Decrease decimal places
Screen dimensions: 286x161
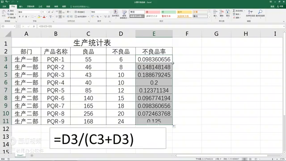click(x=109, y=17)
